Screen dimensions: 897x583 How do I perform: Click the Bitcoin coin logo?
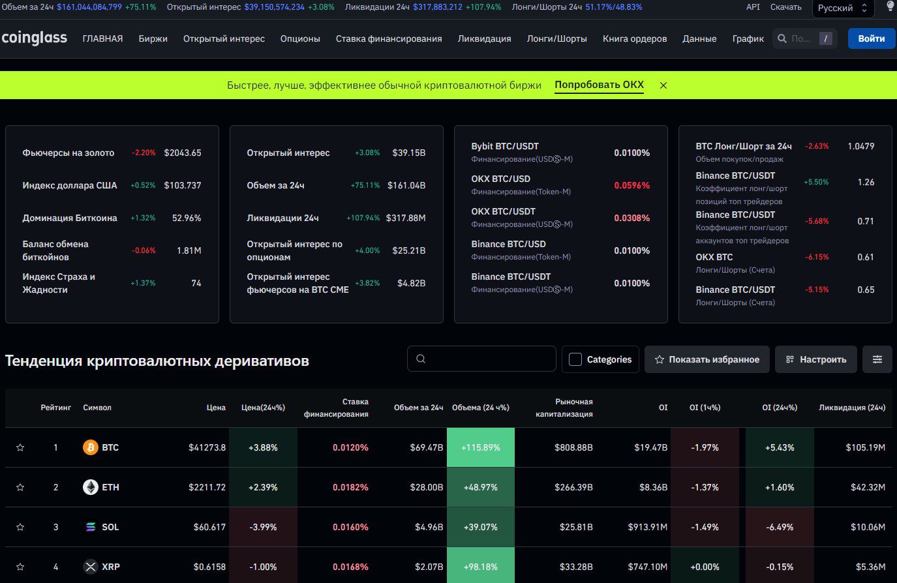pyautogui.click(x=90, y=447)
